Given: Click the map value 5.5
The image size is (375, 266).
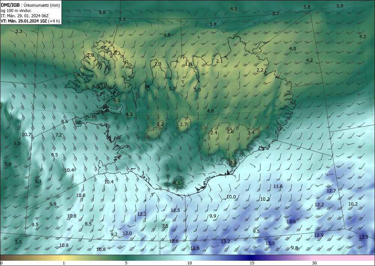Looking at the screenshot, I should point(18,242).
